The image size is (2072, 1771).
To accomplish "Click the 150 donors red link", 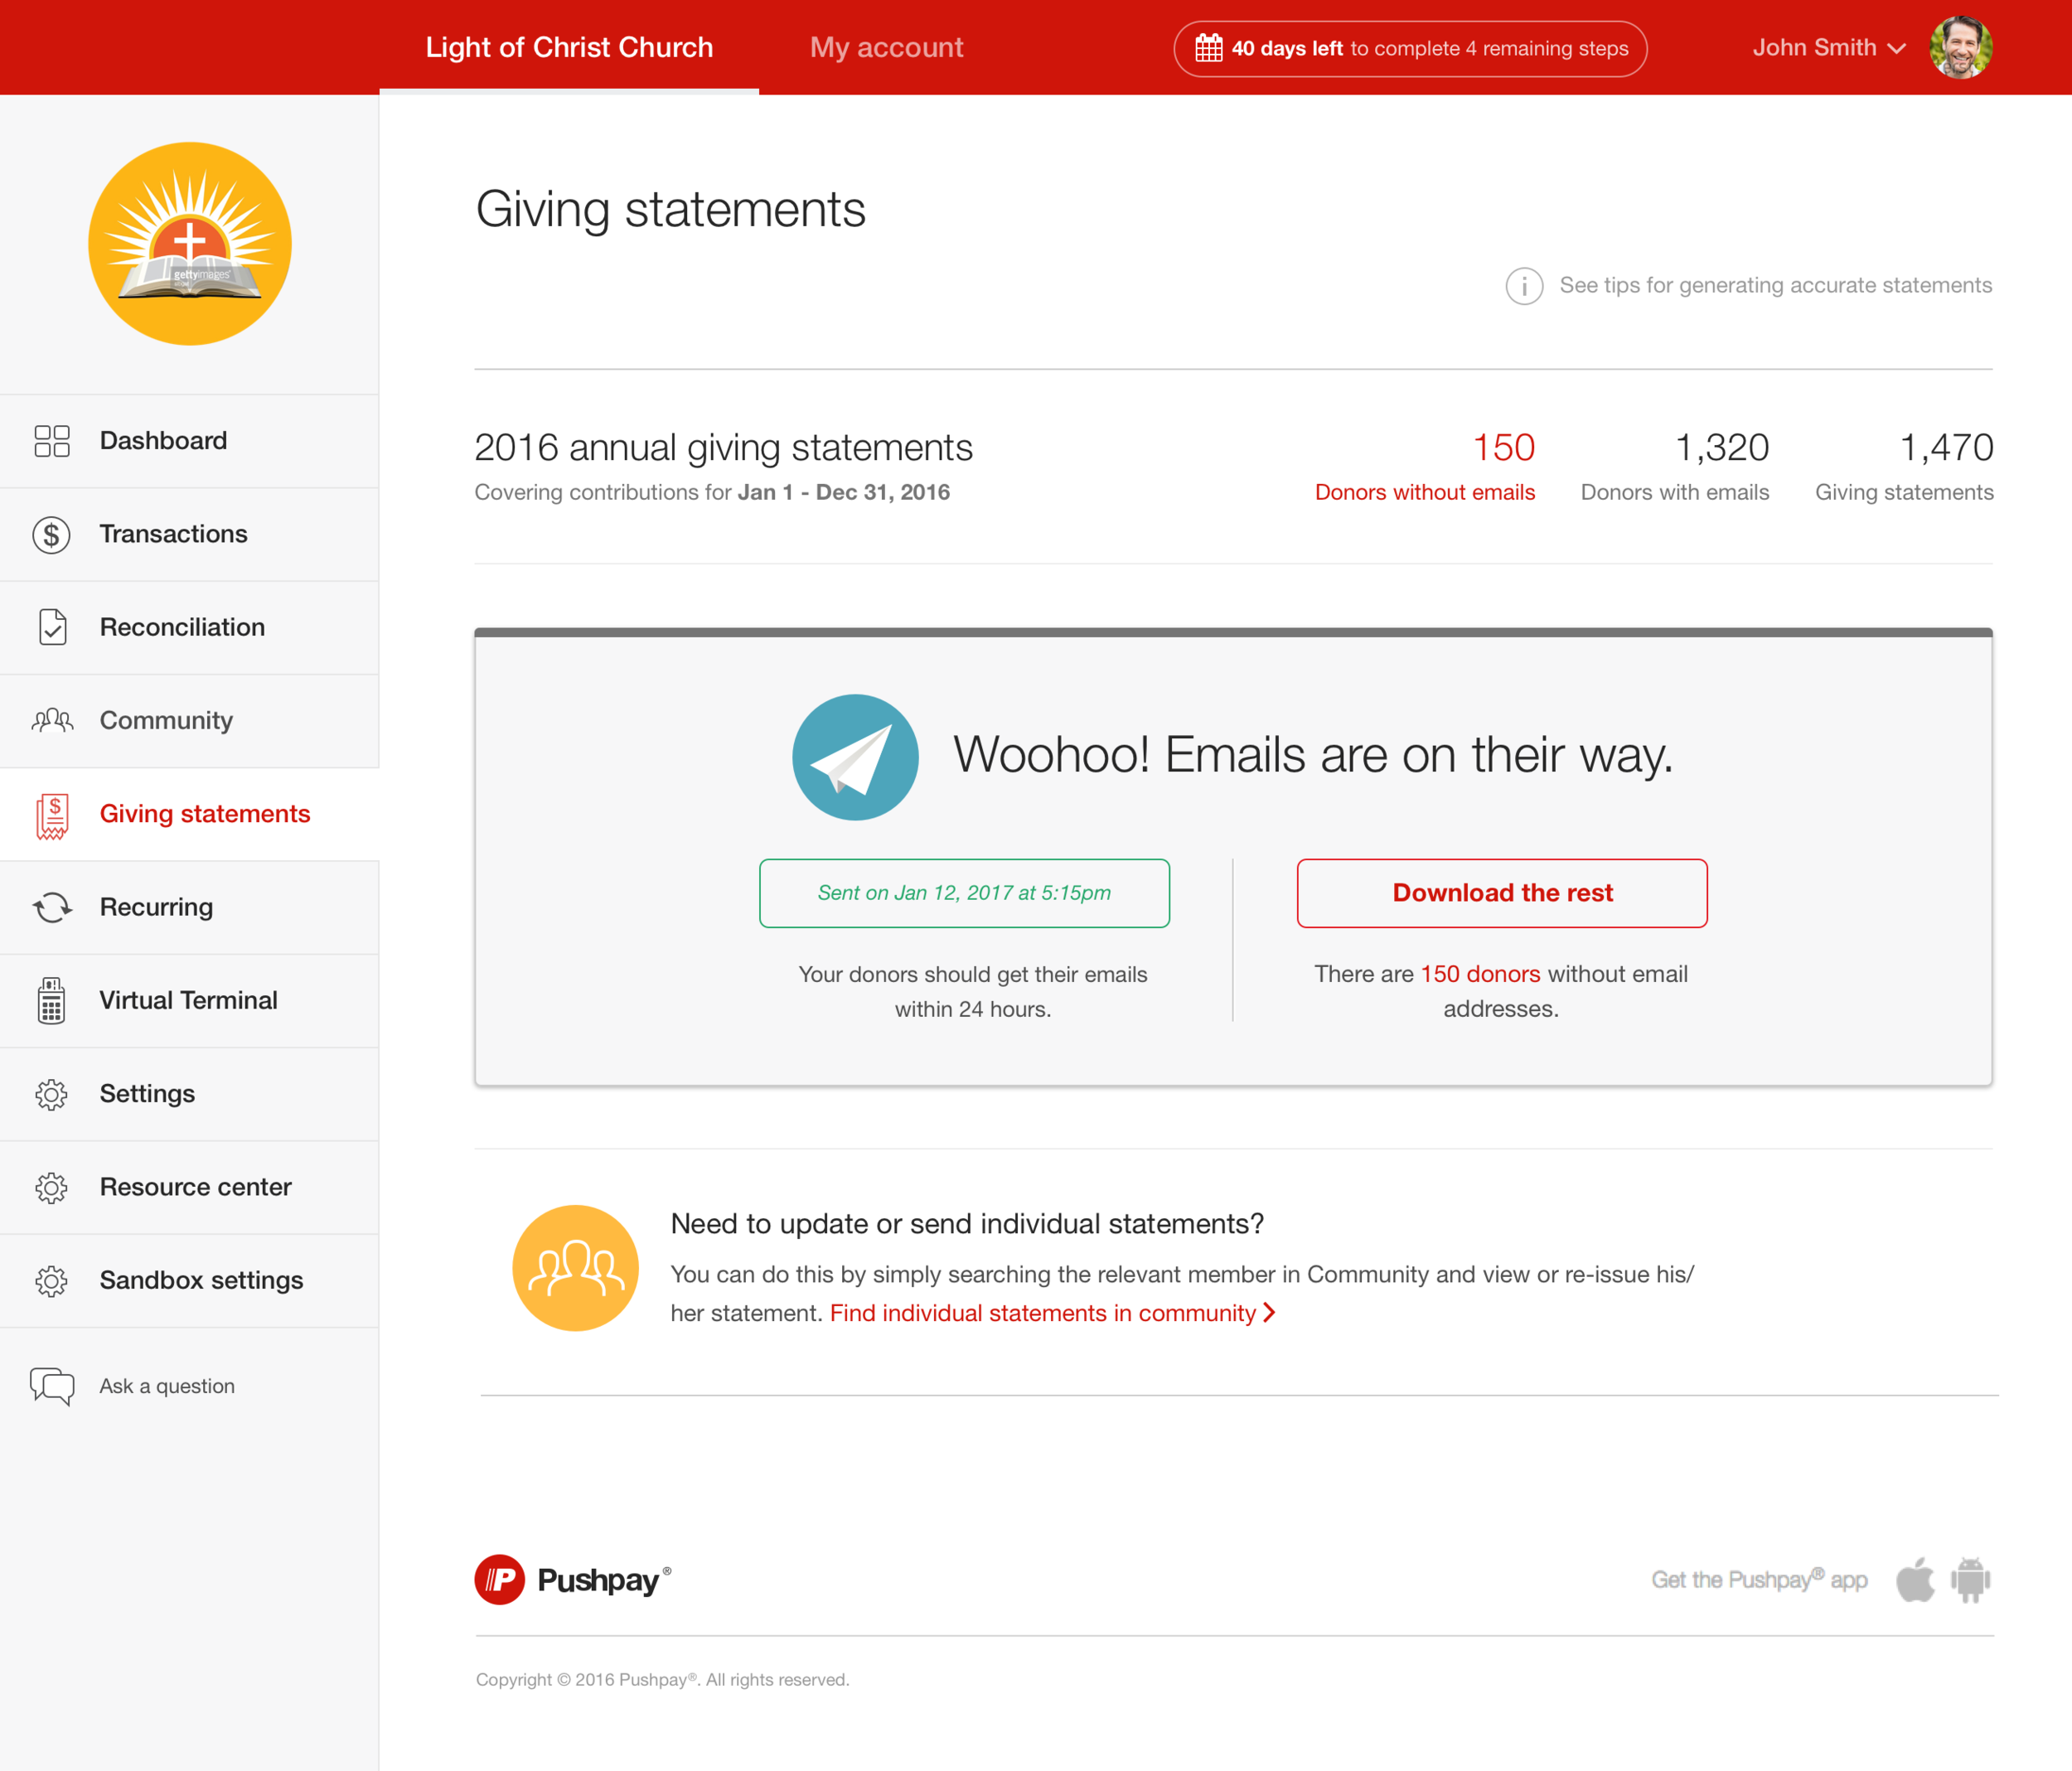I will (x=1479, y=974).
